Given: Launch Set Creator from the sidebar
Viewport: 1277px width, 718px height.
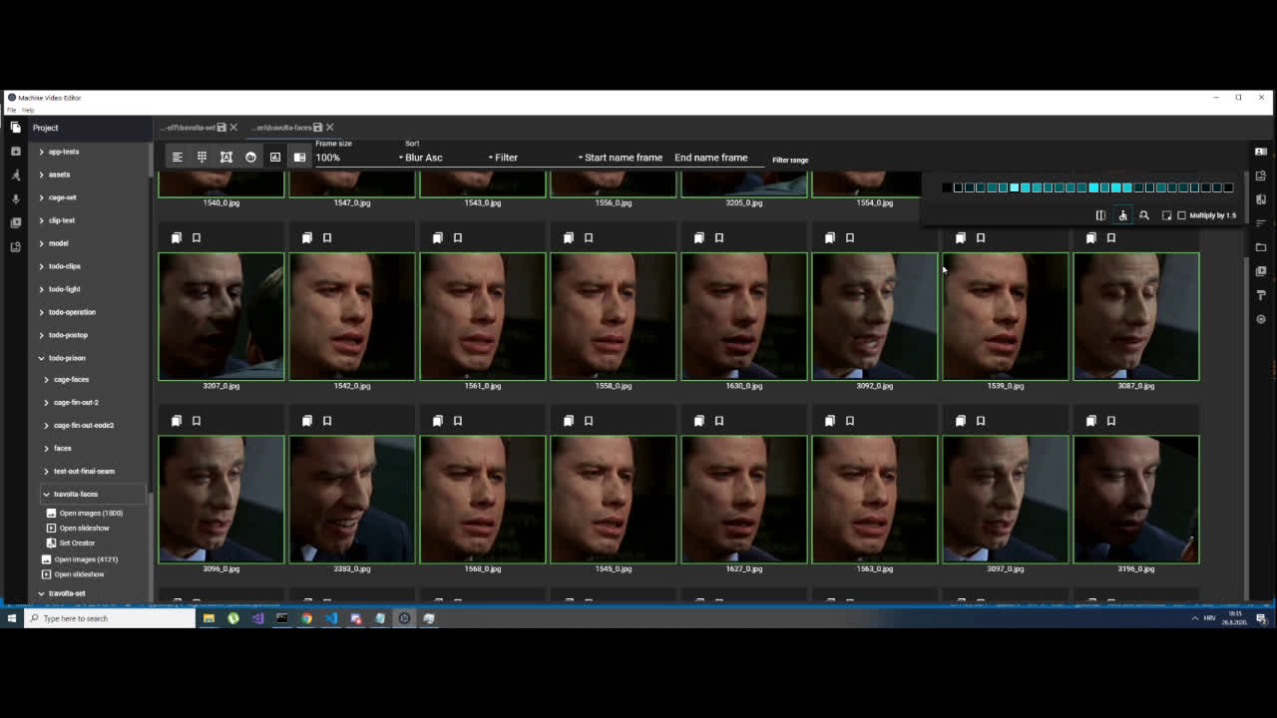Looking at the screenshot, I should pos(78,542).
